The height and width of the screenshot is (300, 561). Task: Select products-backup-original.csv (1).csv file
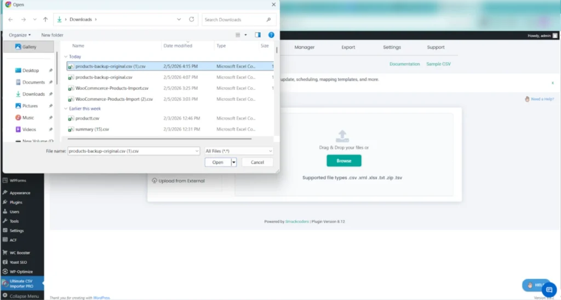[x=170, y=66]
